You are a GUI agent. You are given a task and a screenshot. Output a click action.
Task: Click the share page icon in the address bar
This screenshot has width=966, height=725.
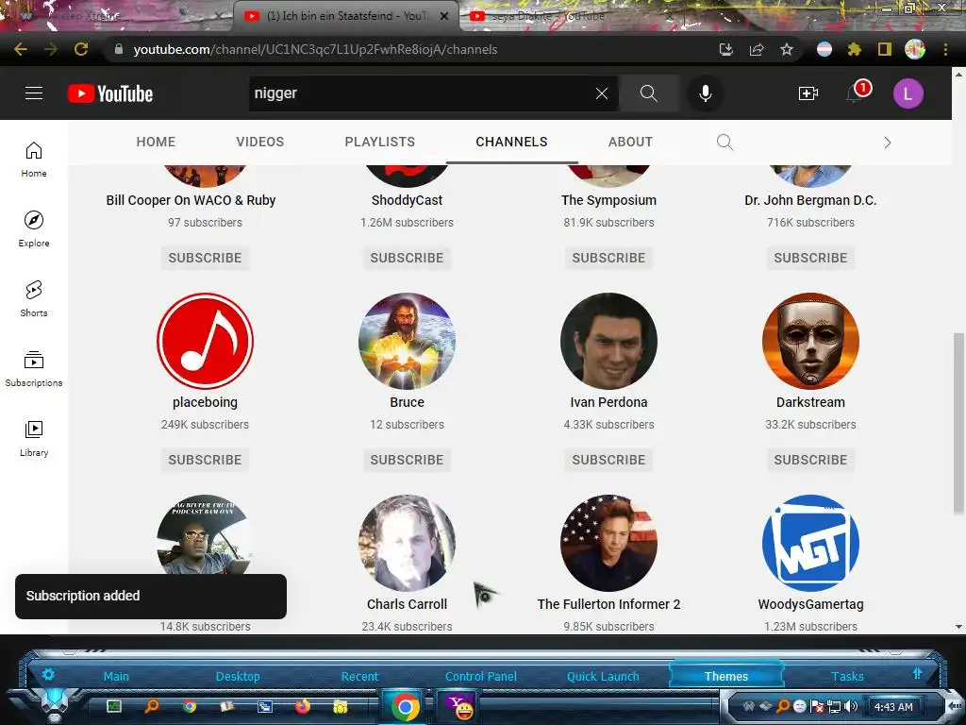(x=757, y=49)
